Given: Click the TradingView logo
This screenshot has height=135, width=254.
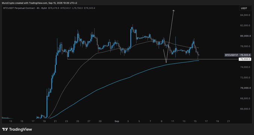Looking at the screenshot, I should [17, 129].
